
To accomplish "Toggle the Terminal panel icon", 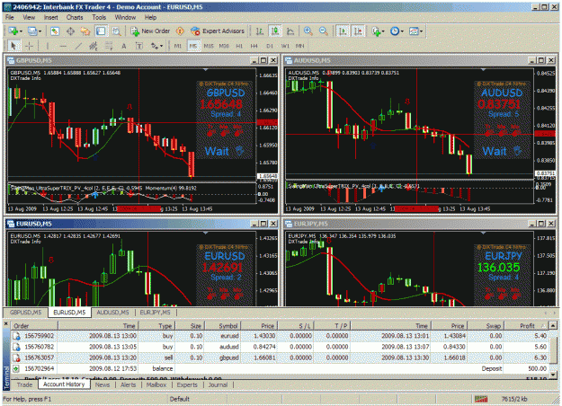I will (101, 31).
